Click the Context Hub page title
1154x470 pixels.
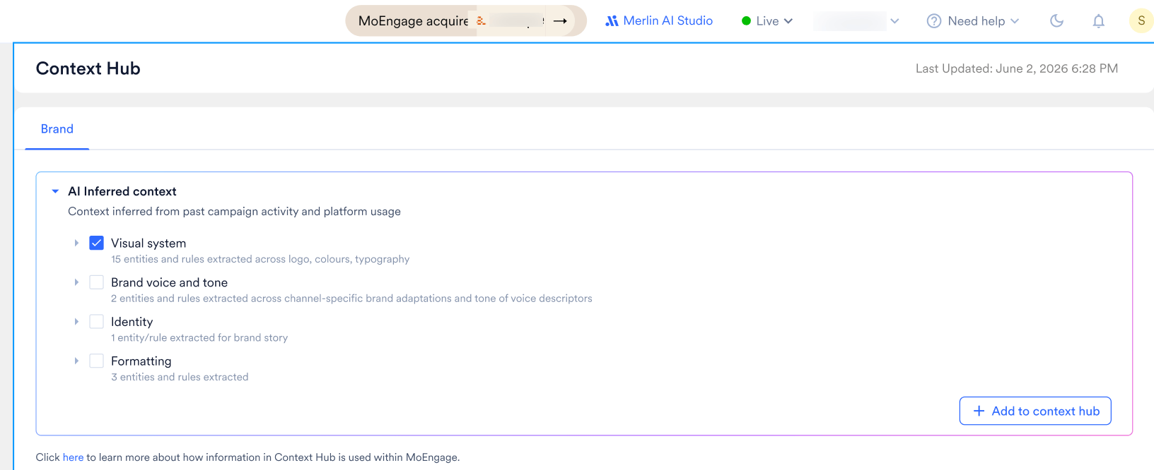point(88,68)
